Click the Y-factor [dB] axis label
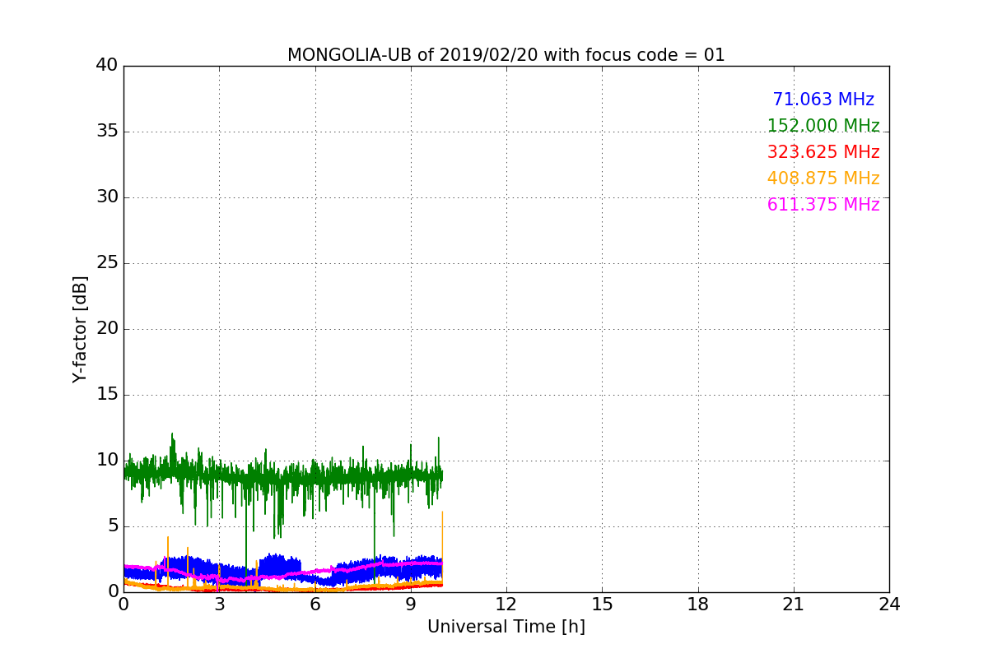 pyautogui.click(x=80, y=329)
